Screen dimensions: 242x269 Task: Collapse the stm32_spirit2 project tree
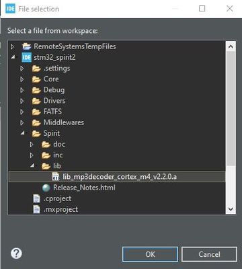coord(13,57)
